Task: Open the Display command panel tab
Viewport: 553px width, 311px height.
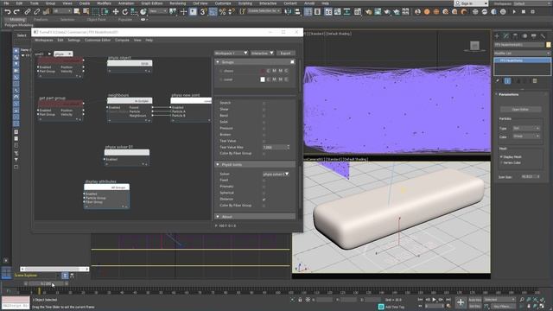Action: click(534, 36)
